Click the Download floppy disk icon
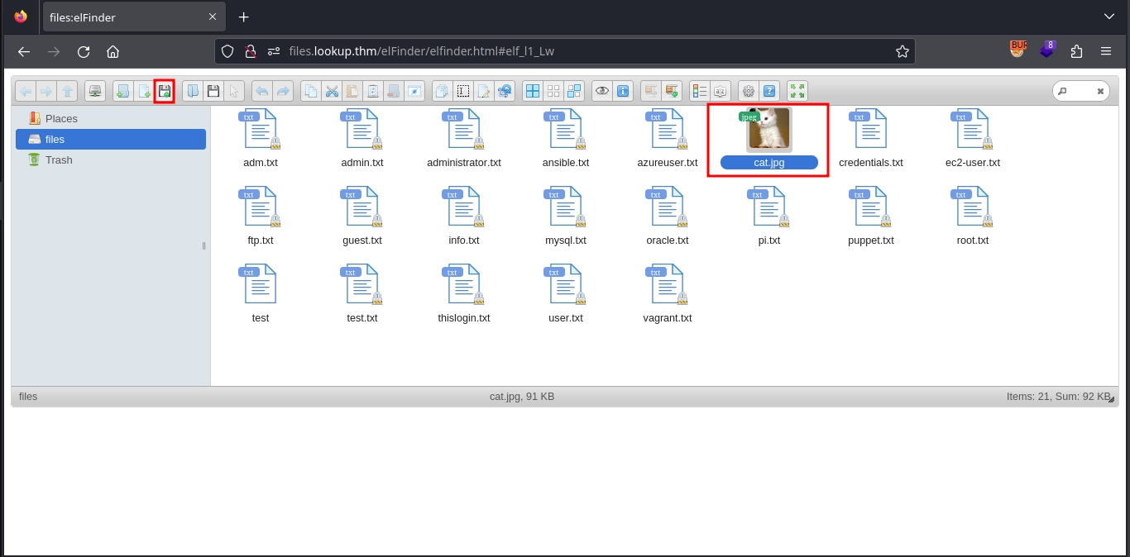 (213, 91)
